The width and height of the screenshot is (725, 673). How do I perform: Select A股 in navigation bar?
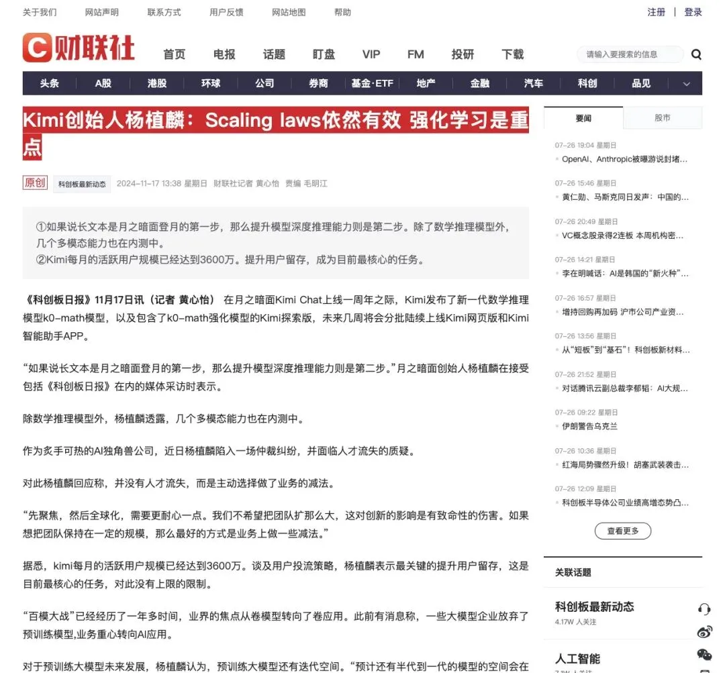(x=103, y=84)
